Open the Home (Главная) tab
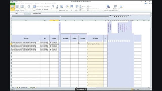The image size is (162, 91). tap(18, 4)
